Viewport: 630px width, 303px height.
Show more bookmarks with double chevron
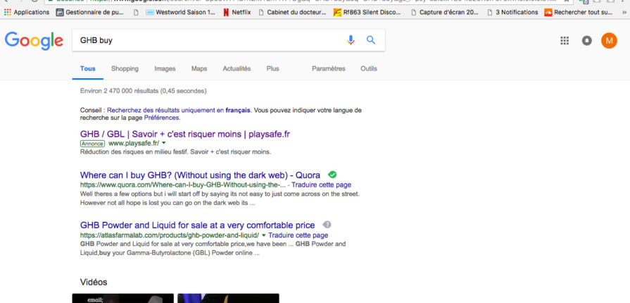coord(623,13)
